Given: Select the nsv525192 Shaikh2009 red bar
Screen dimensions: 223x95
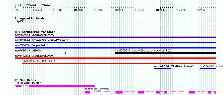Looking at the screenshot, I should coord(119,63).
